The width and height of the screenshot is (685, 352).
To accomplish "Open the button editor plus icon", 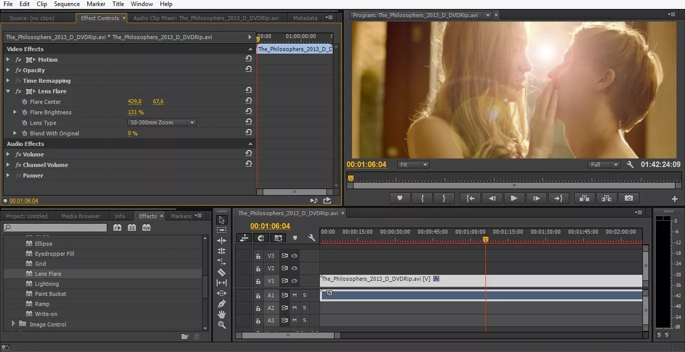I will click(674, 199).
